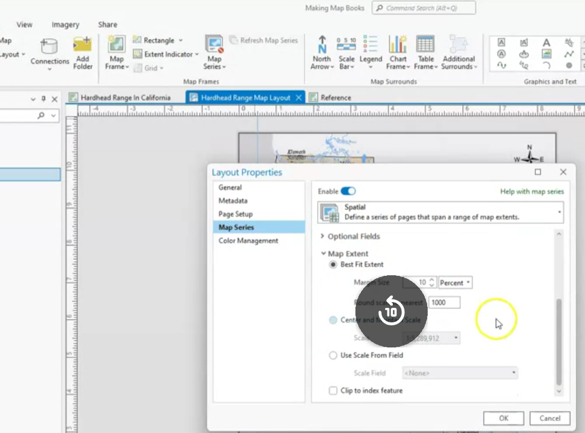Viewport: 585px width, 433px height.
Task: Open Help with map series link
Action: pyautogui.click(x=531, y=191)
